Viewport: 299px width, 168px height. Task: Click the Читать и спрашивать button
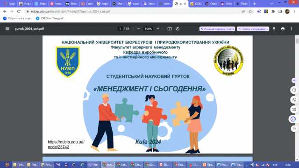click(x=253, y=29)
